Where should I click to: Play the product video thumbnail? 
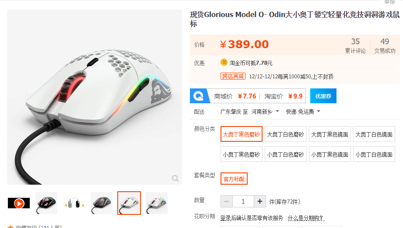point(19,203)
